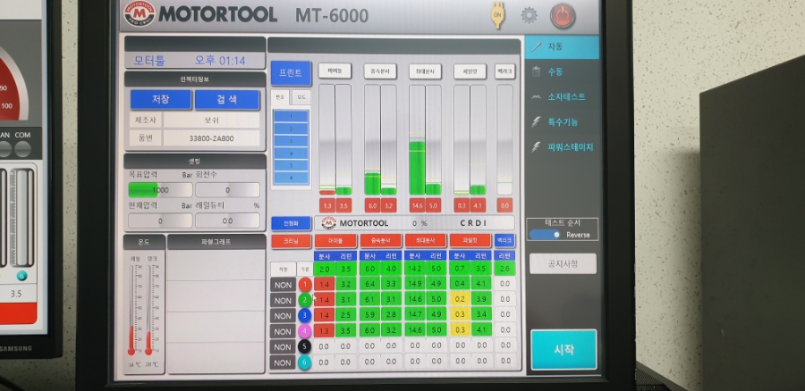Image resolution: width=805 pixels, height=391 pixels.
Task: Click the white 백리크 button above the bars
Action: click(504, 71)
